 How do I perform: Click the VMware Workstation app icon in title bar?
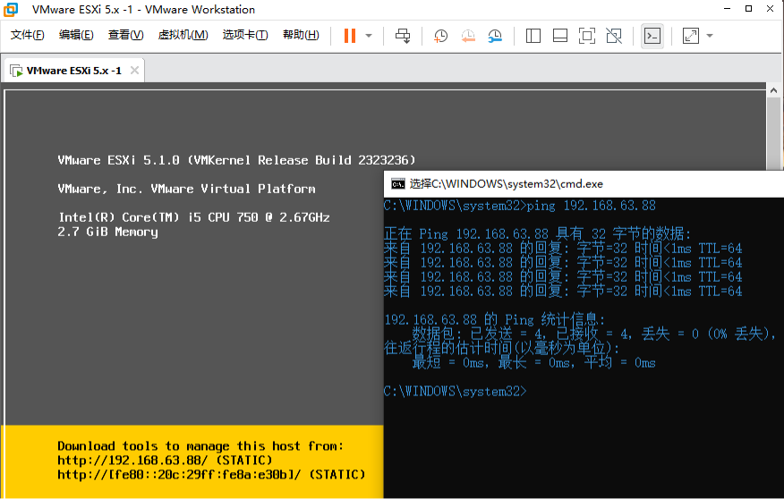[x=11, y=10]
